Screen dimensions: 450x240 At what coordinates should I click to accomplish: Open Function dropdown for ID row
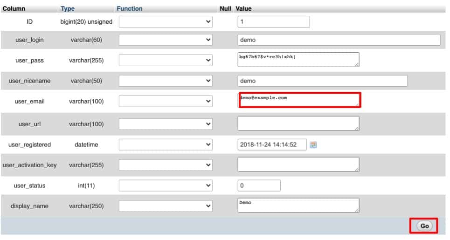(x=166, y=22)
